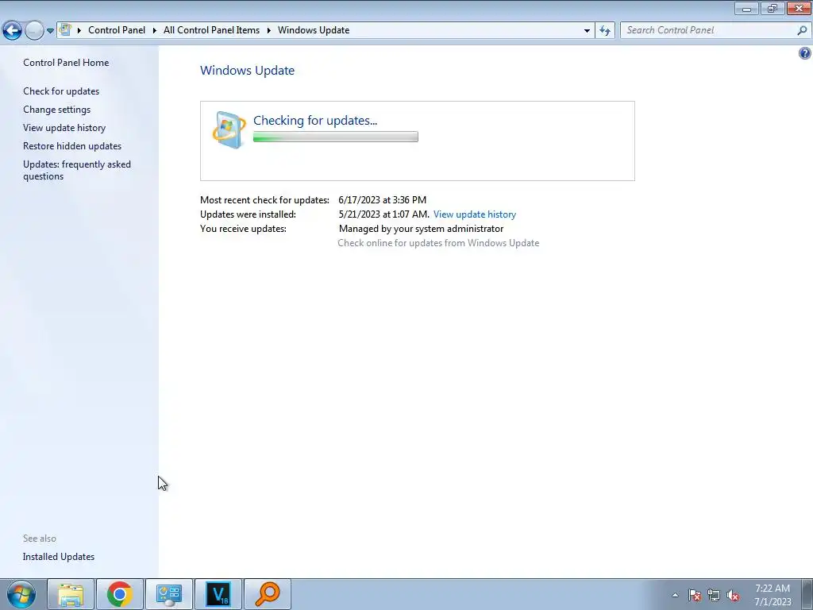Open the taskbar clock showing 7:22 AM
Viewport: 813px width, 610px height.
coord(773,595)
